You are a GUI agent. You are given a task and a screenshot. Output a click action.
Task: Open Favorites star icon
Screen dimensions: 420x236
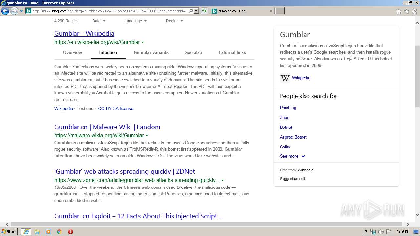tap(407, 11)
